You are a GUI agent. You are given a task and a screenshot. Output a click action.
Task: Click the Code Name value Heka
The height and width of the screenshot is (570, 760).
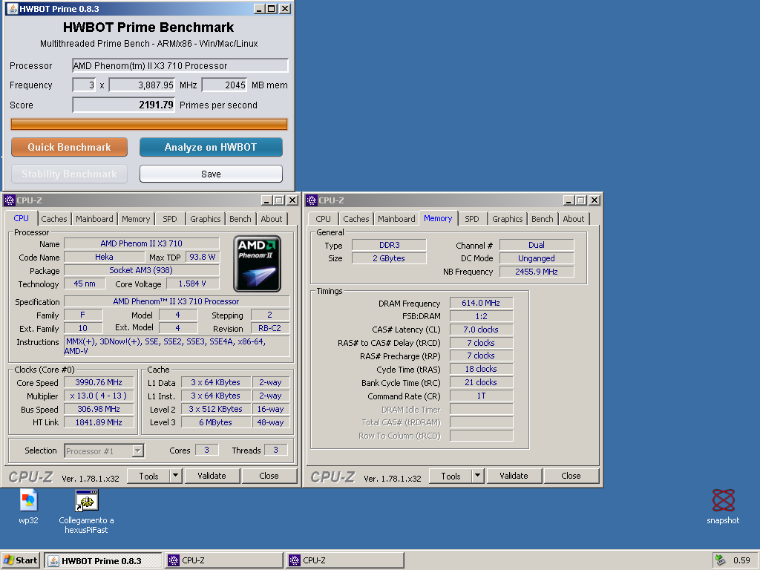tap(104, 257)
